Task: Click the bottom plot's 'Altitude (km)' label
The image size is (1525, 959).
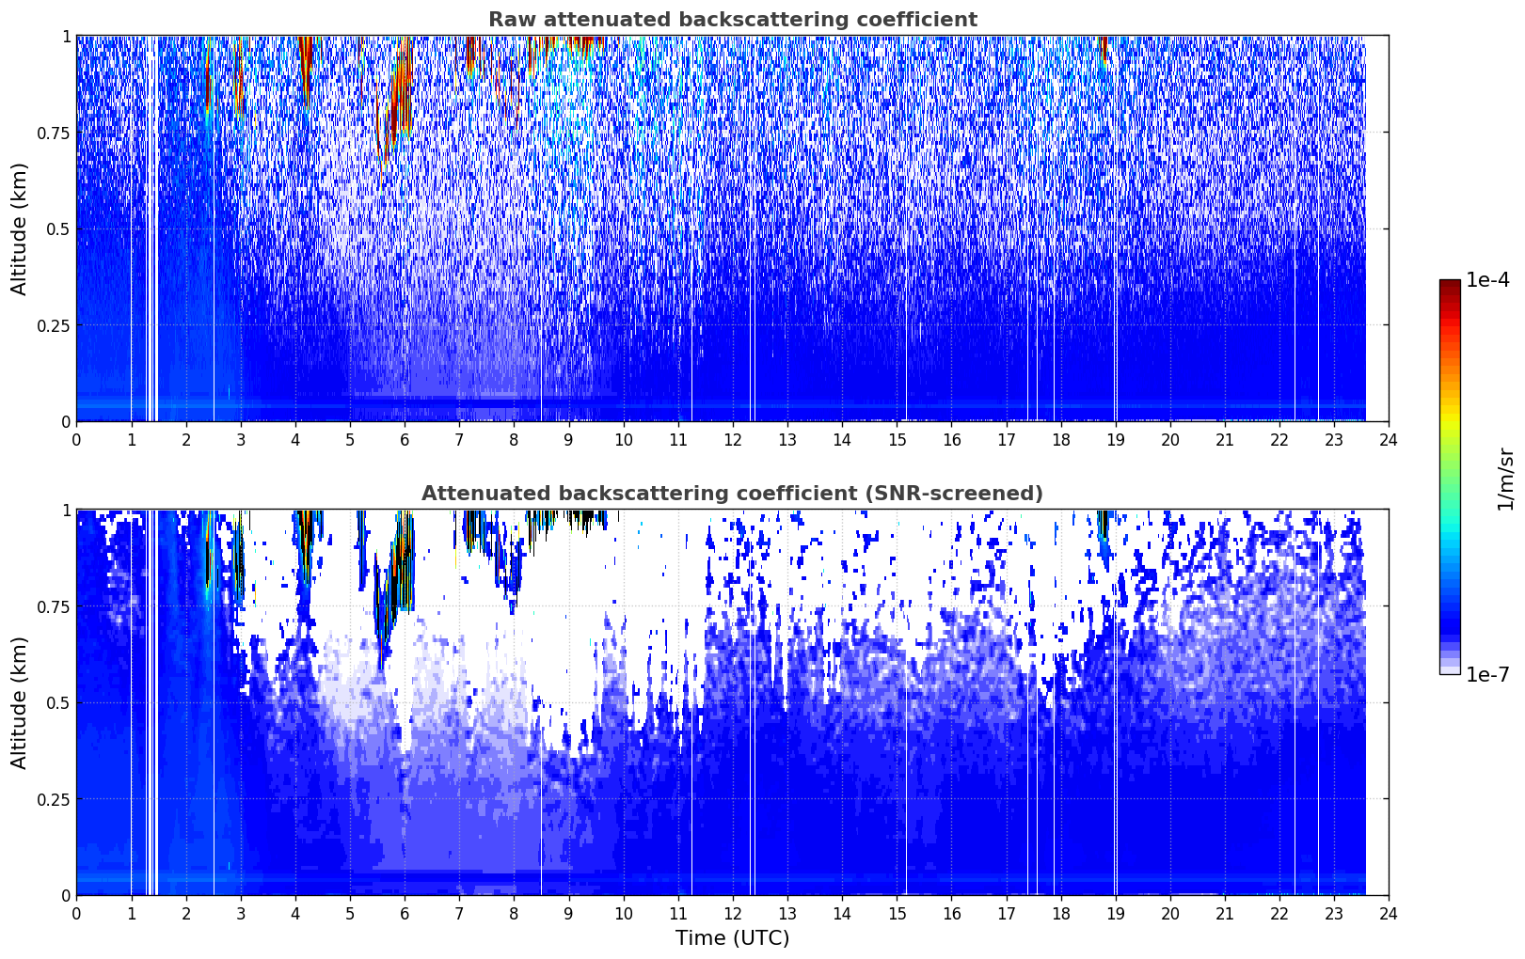Action: (x=20, y=702)
